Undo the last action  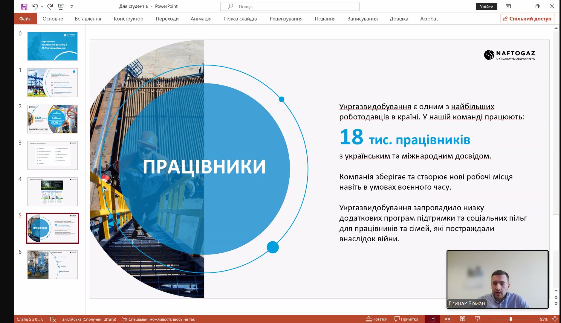pos(35,6)
